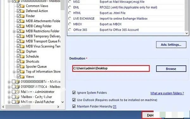The width and height of the screenshot is (190, 119).
Task: Click the folder tree horizontal scrollbar thumb
Action: tap(18, 107)
